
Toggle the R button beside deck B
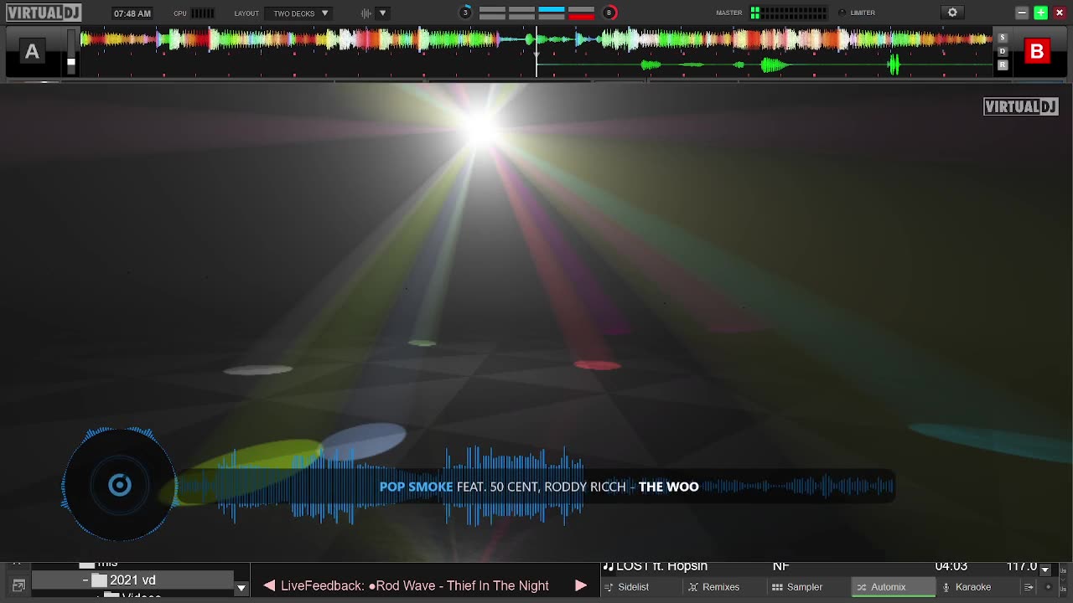[x=1003, y=64]
